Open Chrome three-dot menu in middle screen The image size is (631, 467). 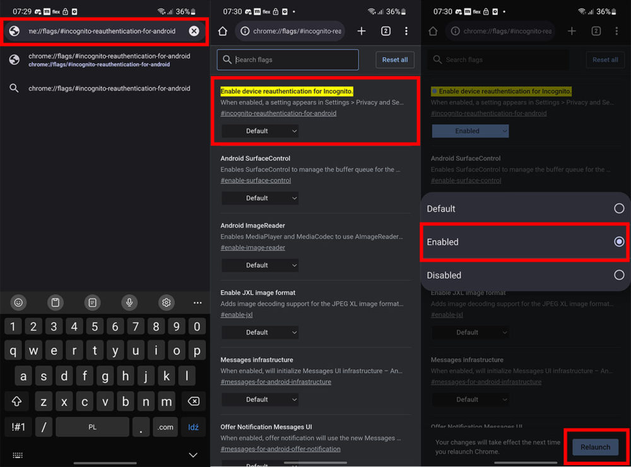click(x=406, y=31)
